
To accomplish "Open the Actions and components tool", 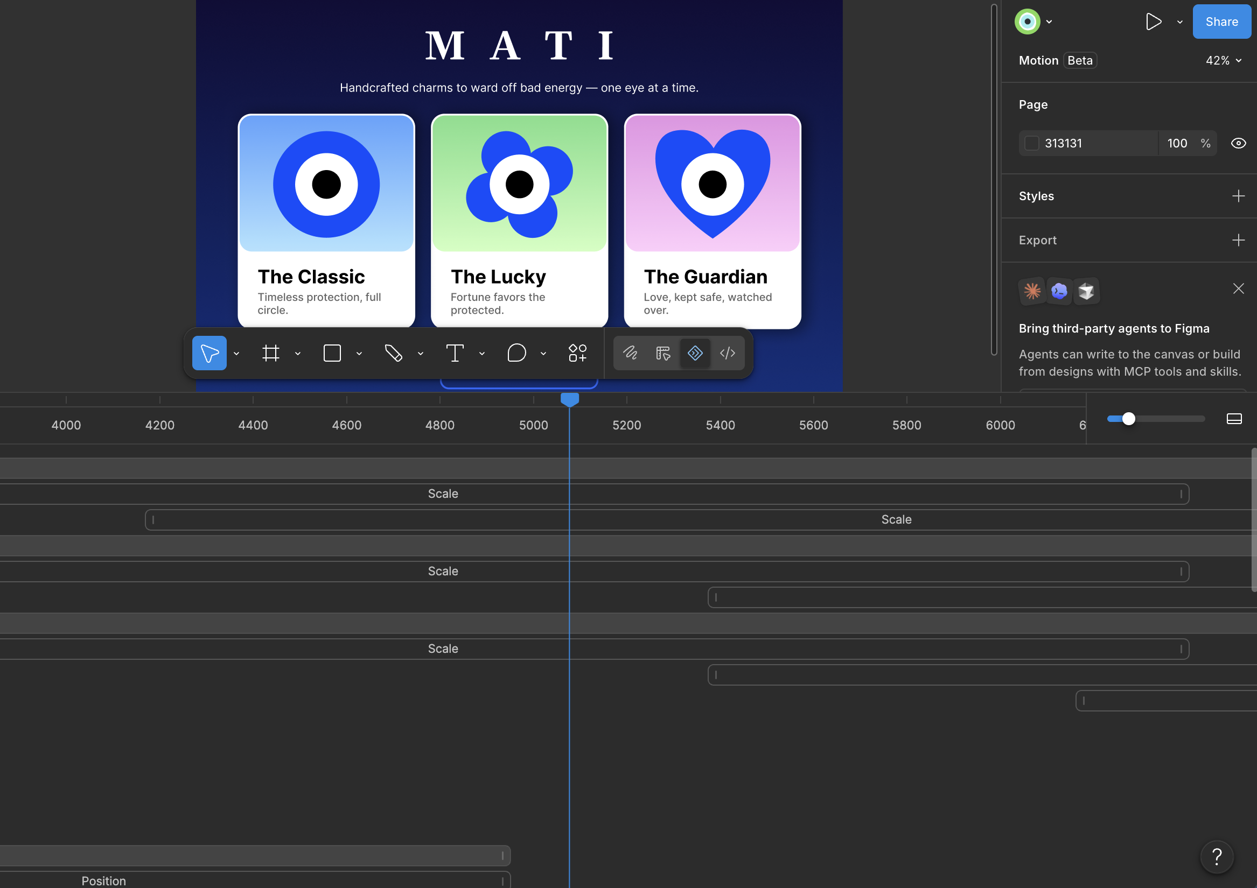I will point(577,353).
